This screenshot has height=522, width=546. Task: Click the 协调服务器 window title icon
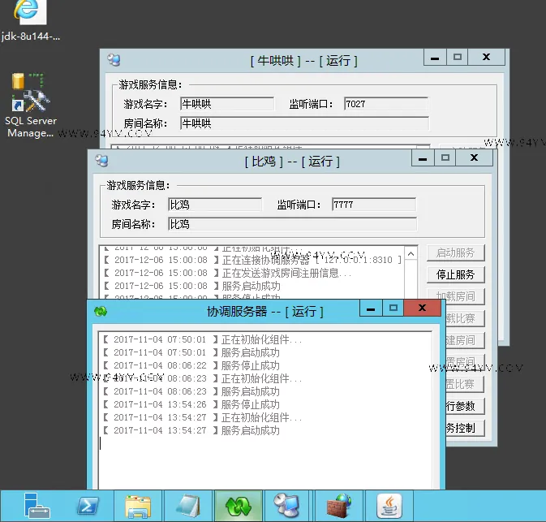pyautogui.click(x=101, y=311)
